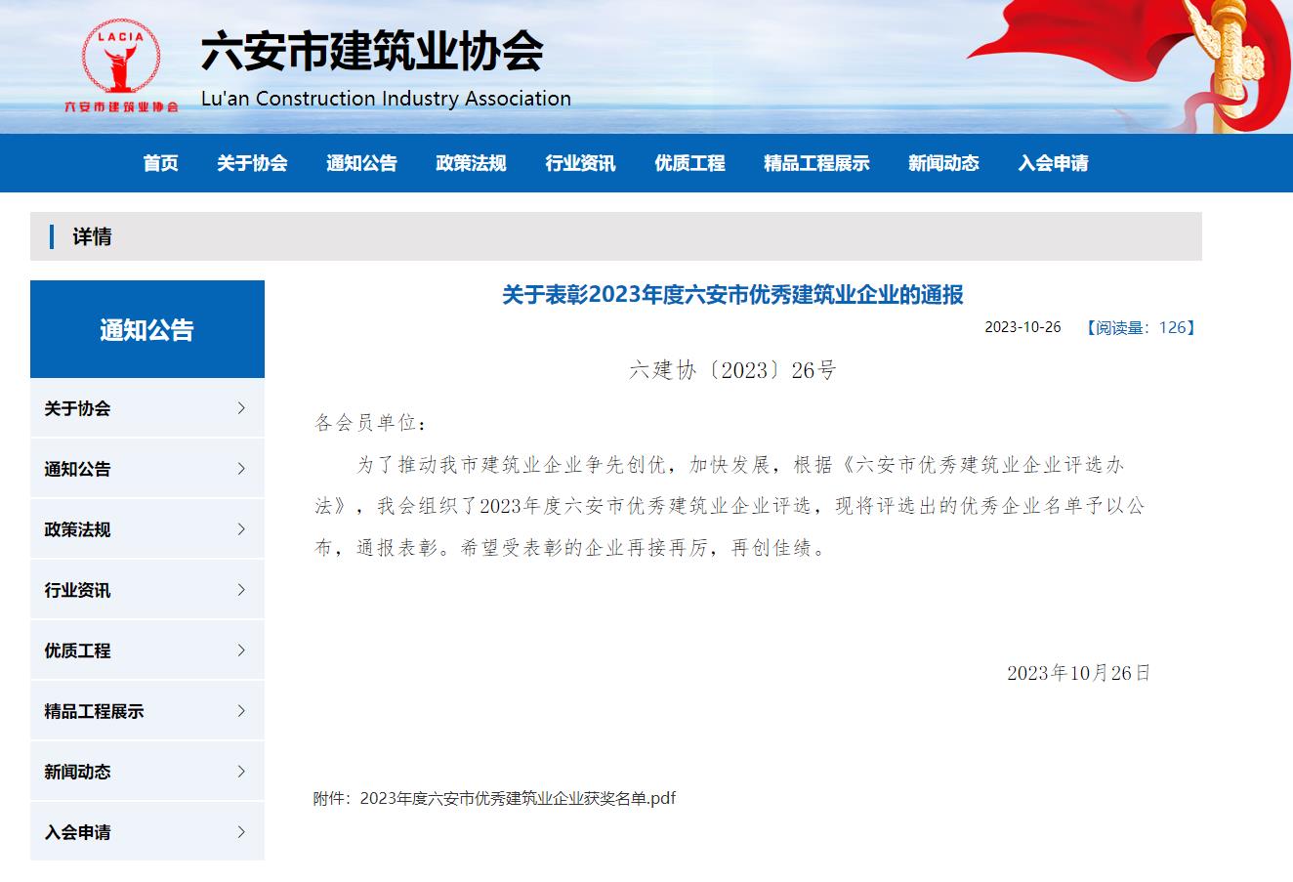Click the chevron beside sidebar 关于协会
The width and height of the screenshot is (1293, 882).
pos(241,408)
